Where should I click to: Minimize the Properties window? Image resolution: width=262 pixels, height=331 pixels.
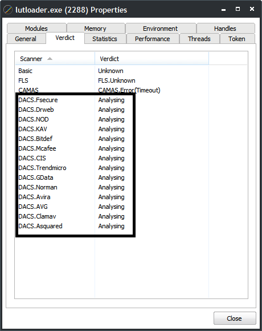tap(224, 10)
